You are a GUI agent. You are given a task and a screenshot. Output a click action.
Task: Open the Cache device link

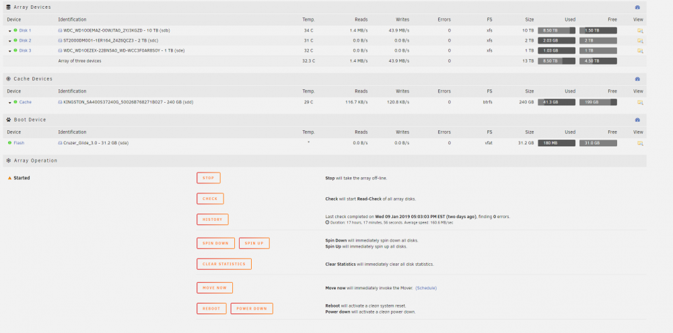(26, 102)
